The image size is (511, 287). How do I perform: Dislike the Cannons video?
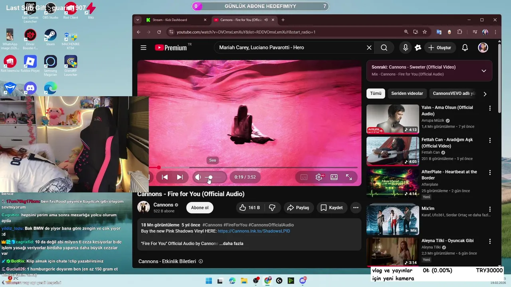[x=272, y=208]
